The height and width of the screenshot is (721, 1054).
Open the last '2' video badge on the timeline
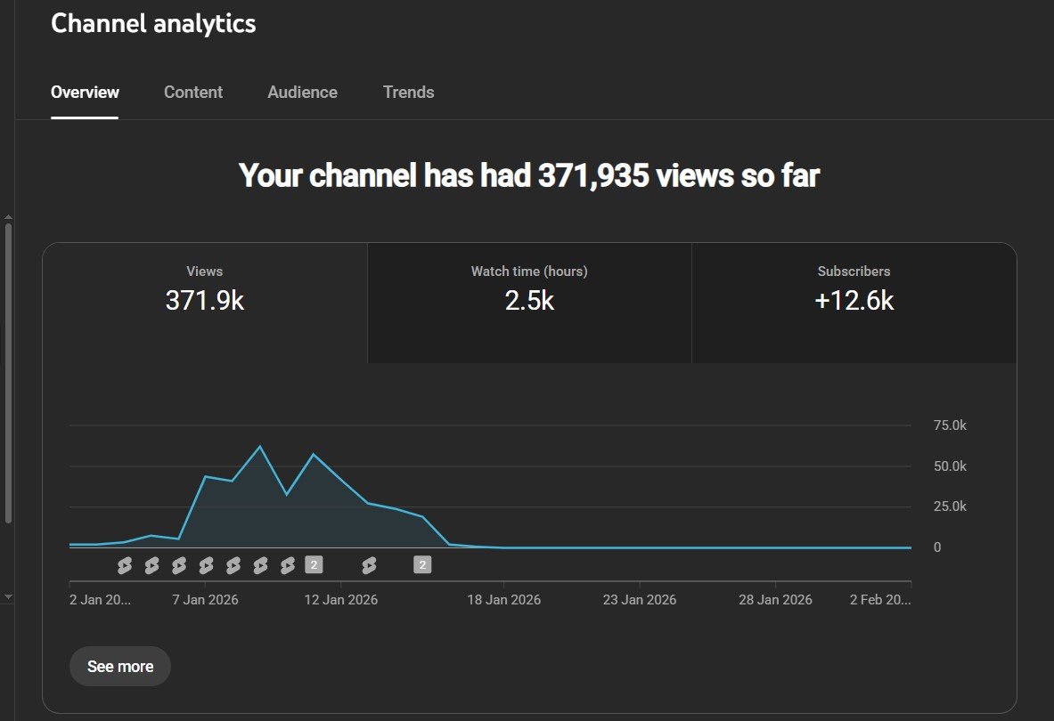coord(422,565)
